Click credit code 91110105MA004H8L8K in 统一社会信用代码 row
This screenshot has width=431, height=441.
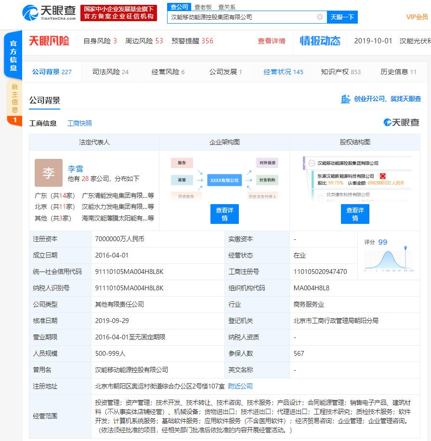pos(129,272)
